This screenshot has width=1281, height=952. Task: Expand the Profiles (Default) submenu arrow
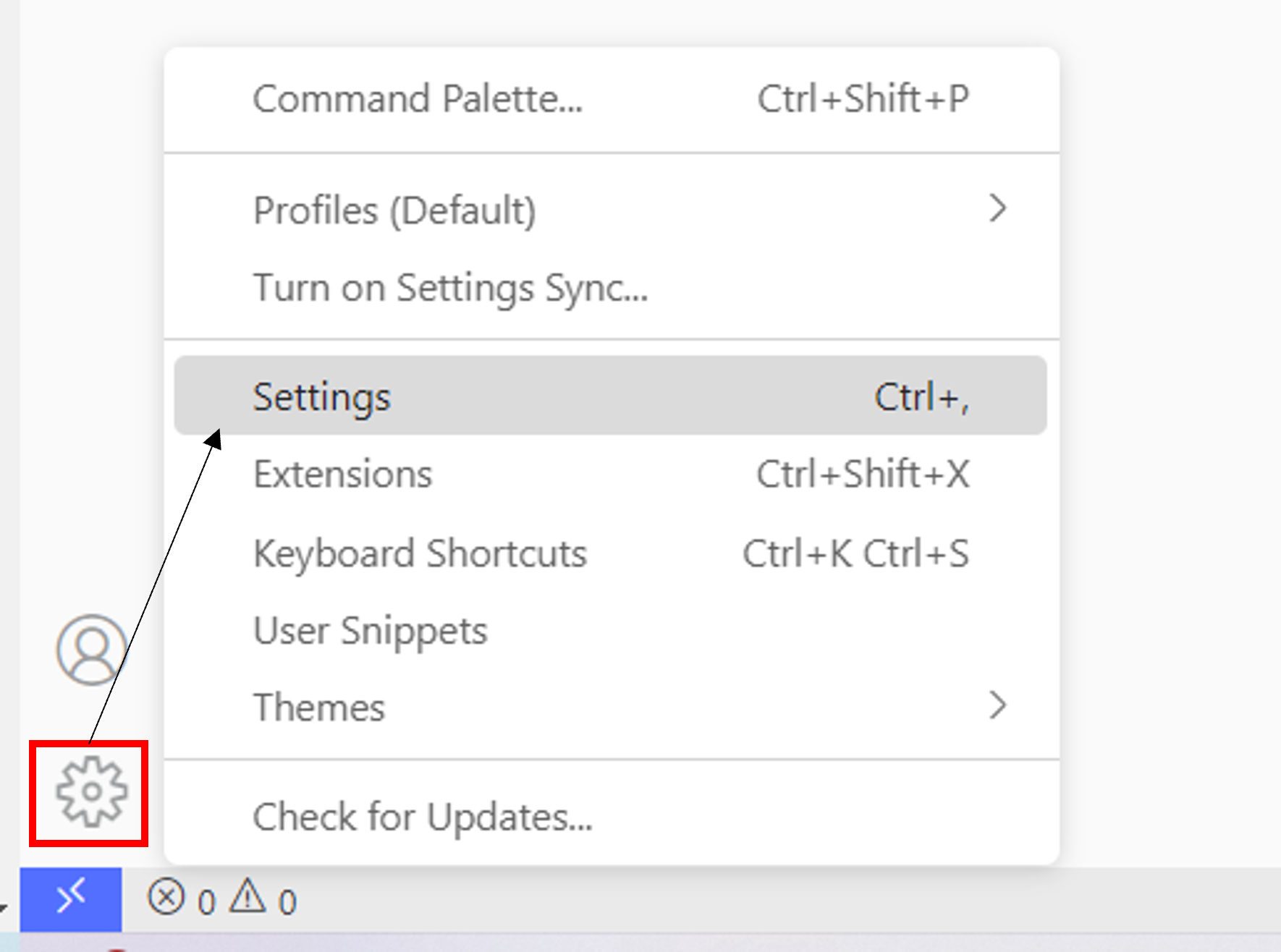coord(997,208)
